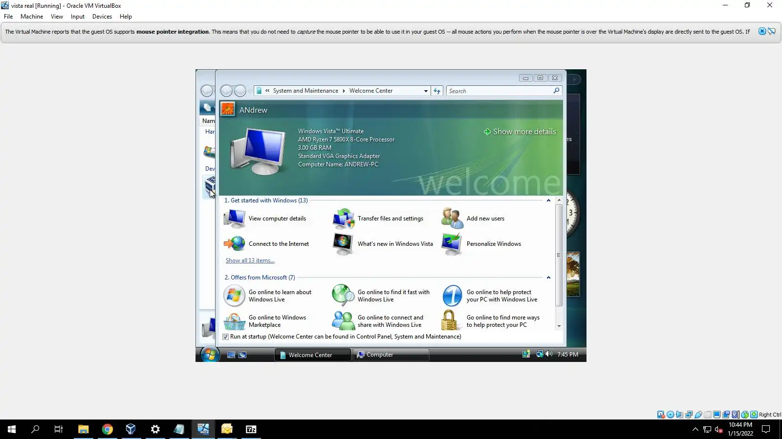Image resolution: width=782 pixels, height=439 pixels.
Task: Click VirtualBox audio status icon
Action: [680, 415]
